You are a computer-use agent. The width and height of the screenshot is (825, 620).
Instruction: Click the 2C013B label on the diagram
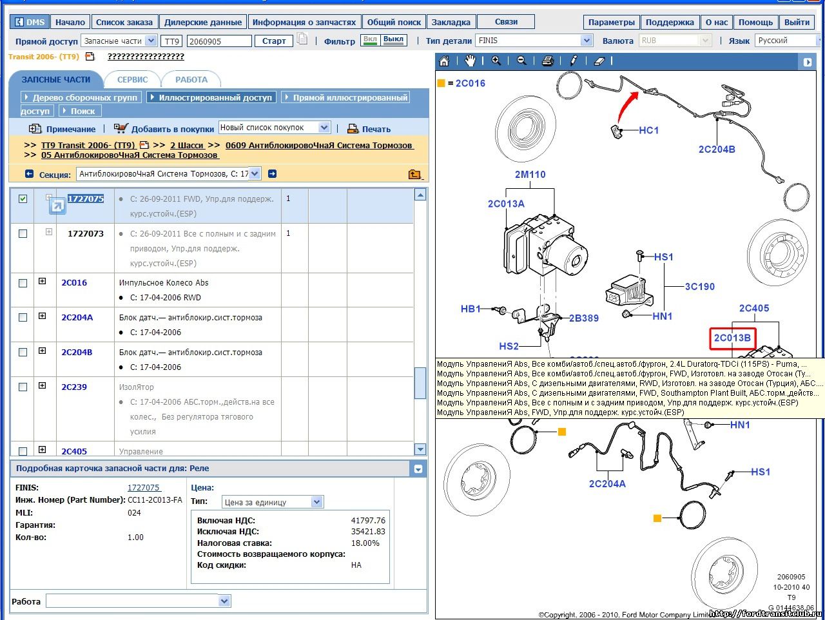732,338
